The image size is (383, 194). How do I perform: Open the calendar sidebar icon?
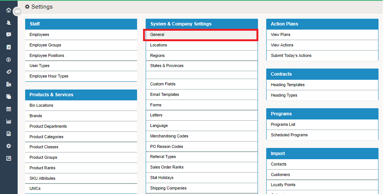(9, 109)
